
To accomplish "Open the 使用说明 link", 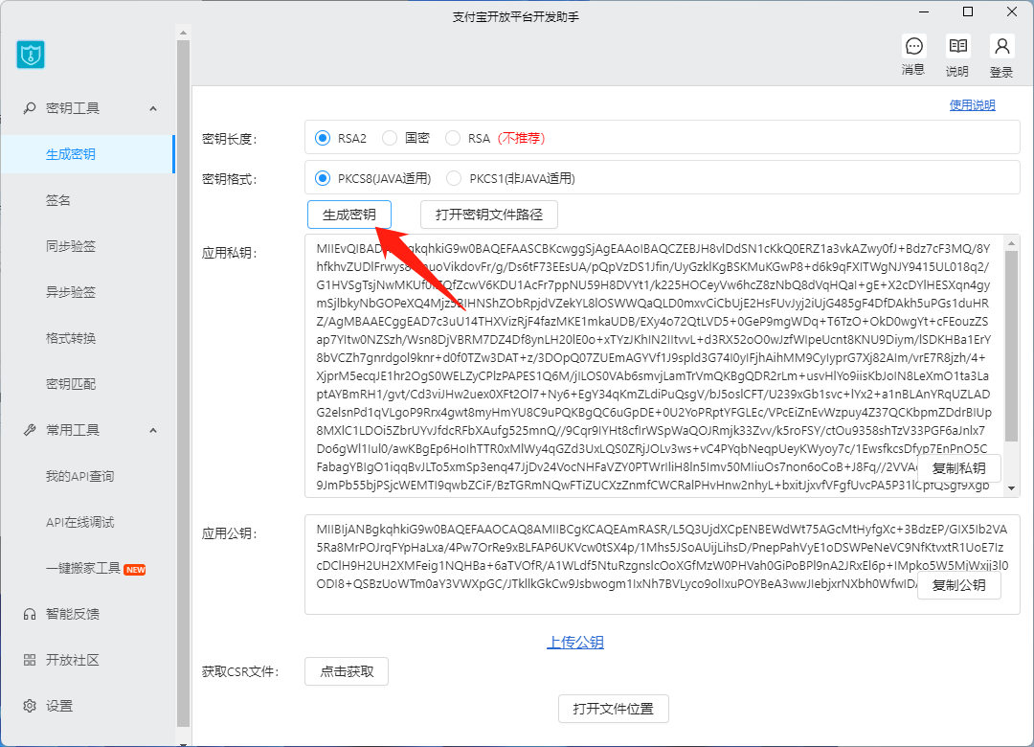I will tap(972, 105).
